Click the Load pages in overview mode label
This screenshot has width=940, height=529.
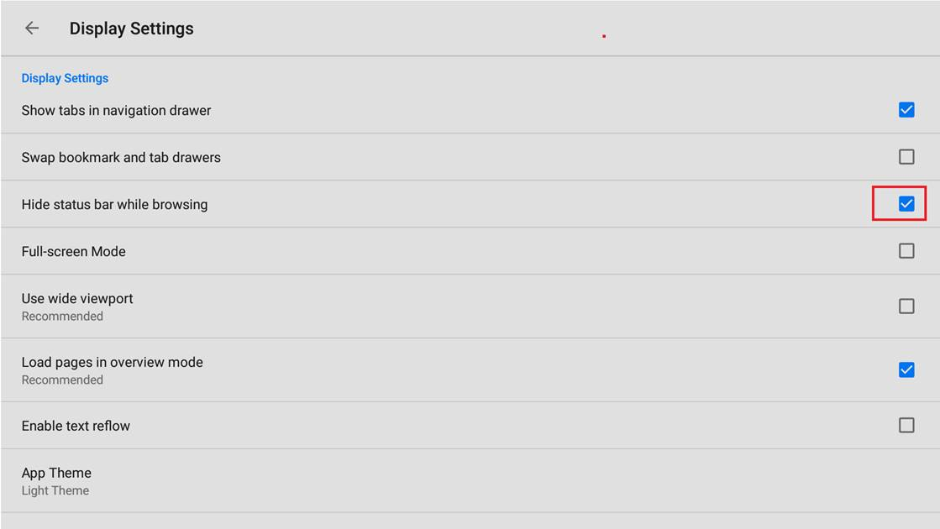pyautogui.click(x=112, y=363)
